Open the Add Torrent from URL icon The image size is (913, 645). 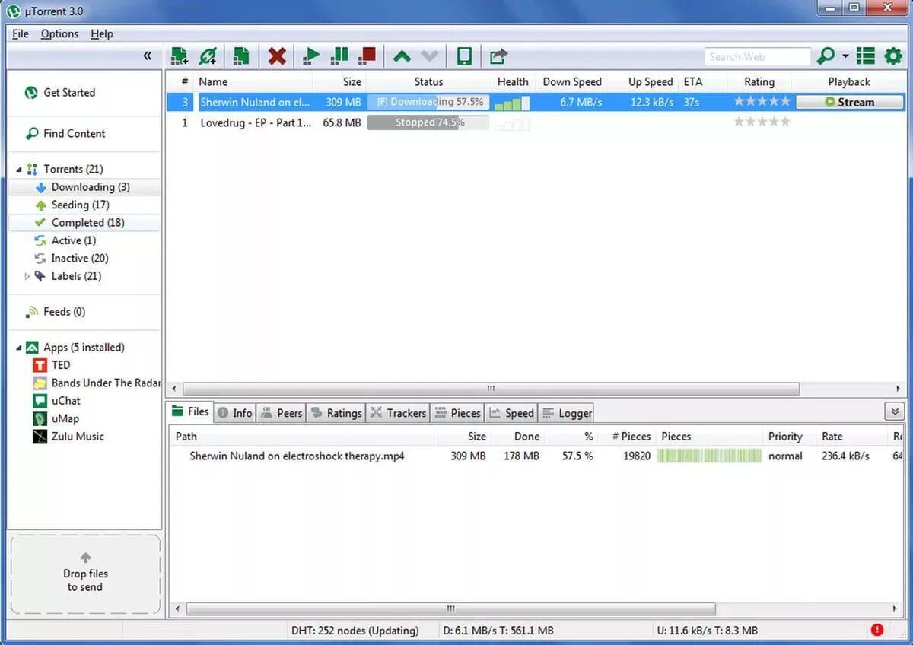208,56
